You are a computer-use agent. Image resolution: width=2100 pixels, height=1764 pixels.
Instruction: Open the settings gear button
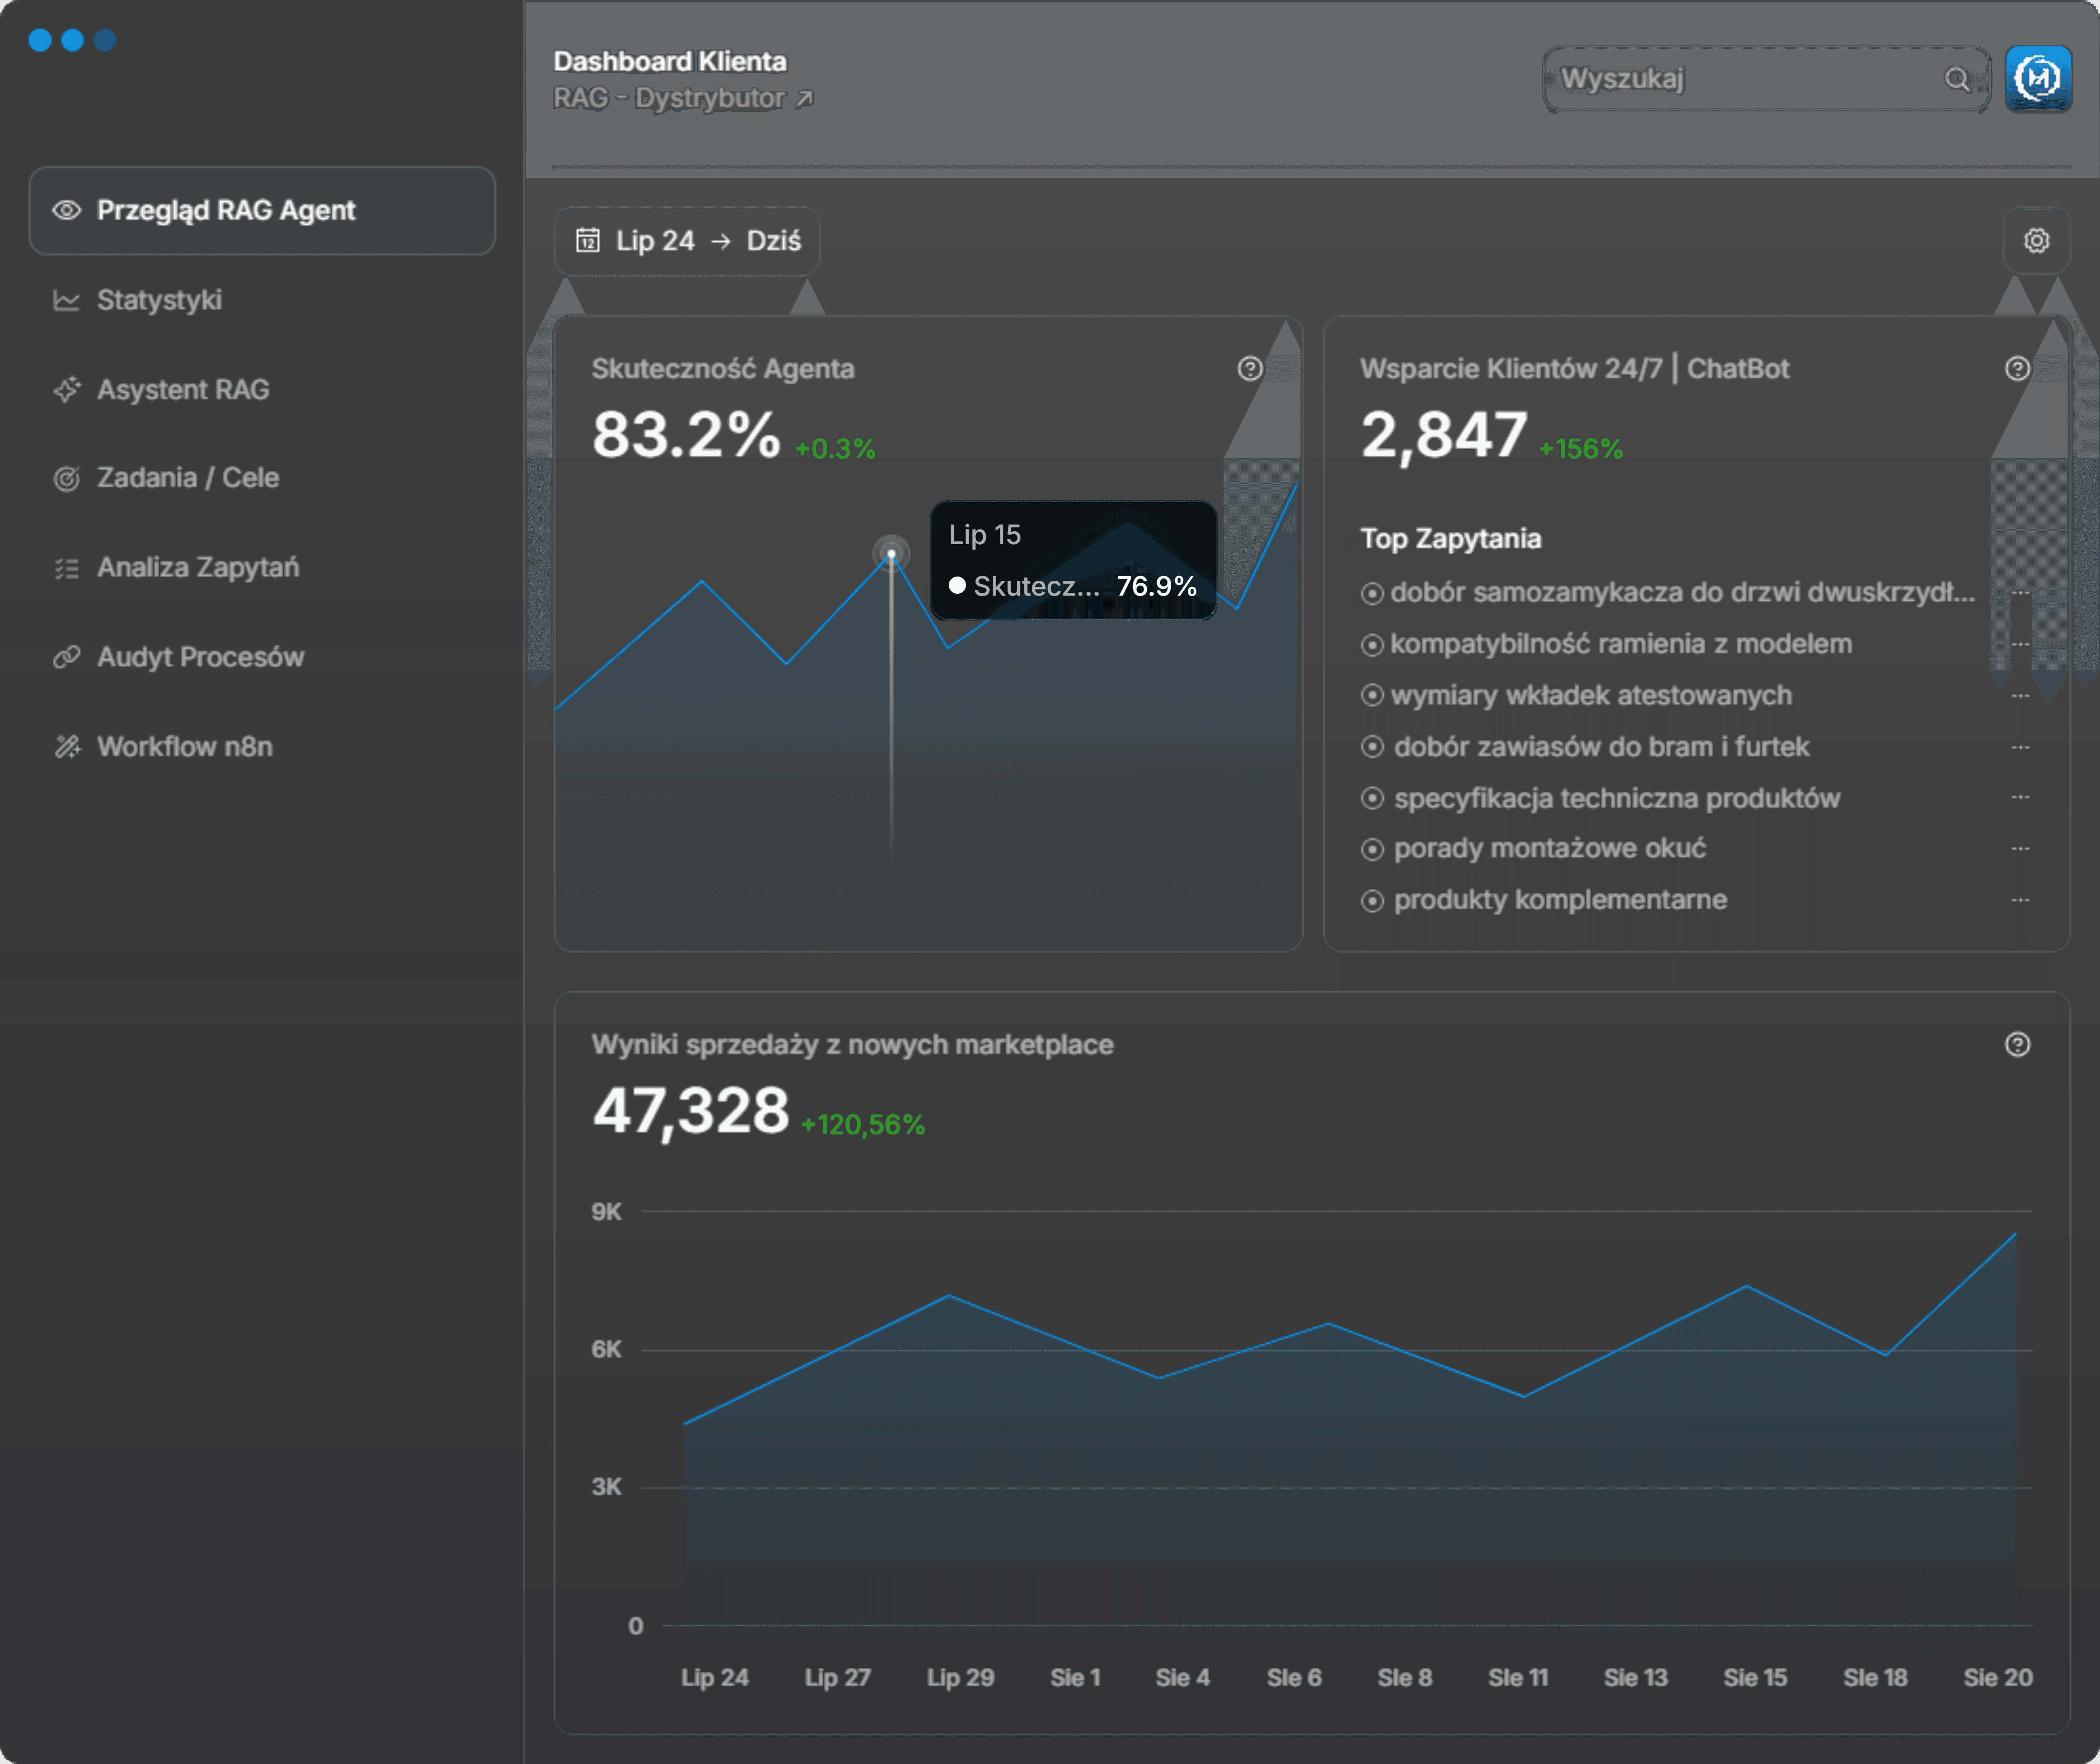coord(2036,241)
